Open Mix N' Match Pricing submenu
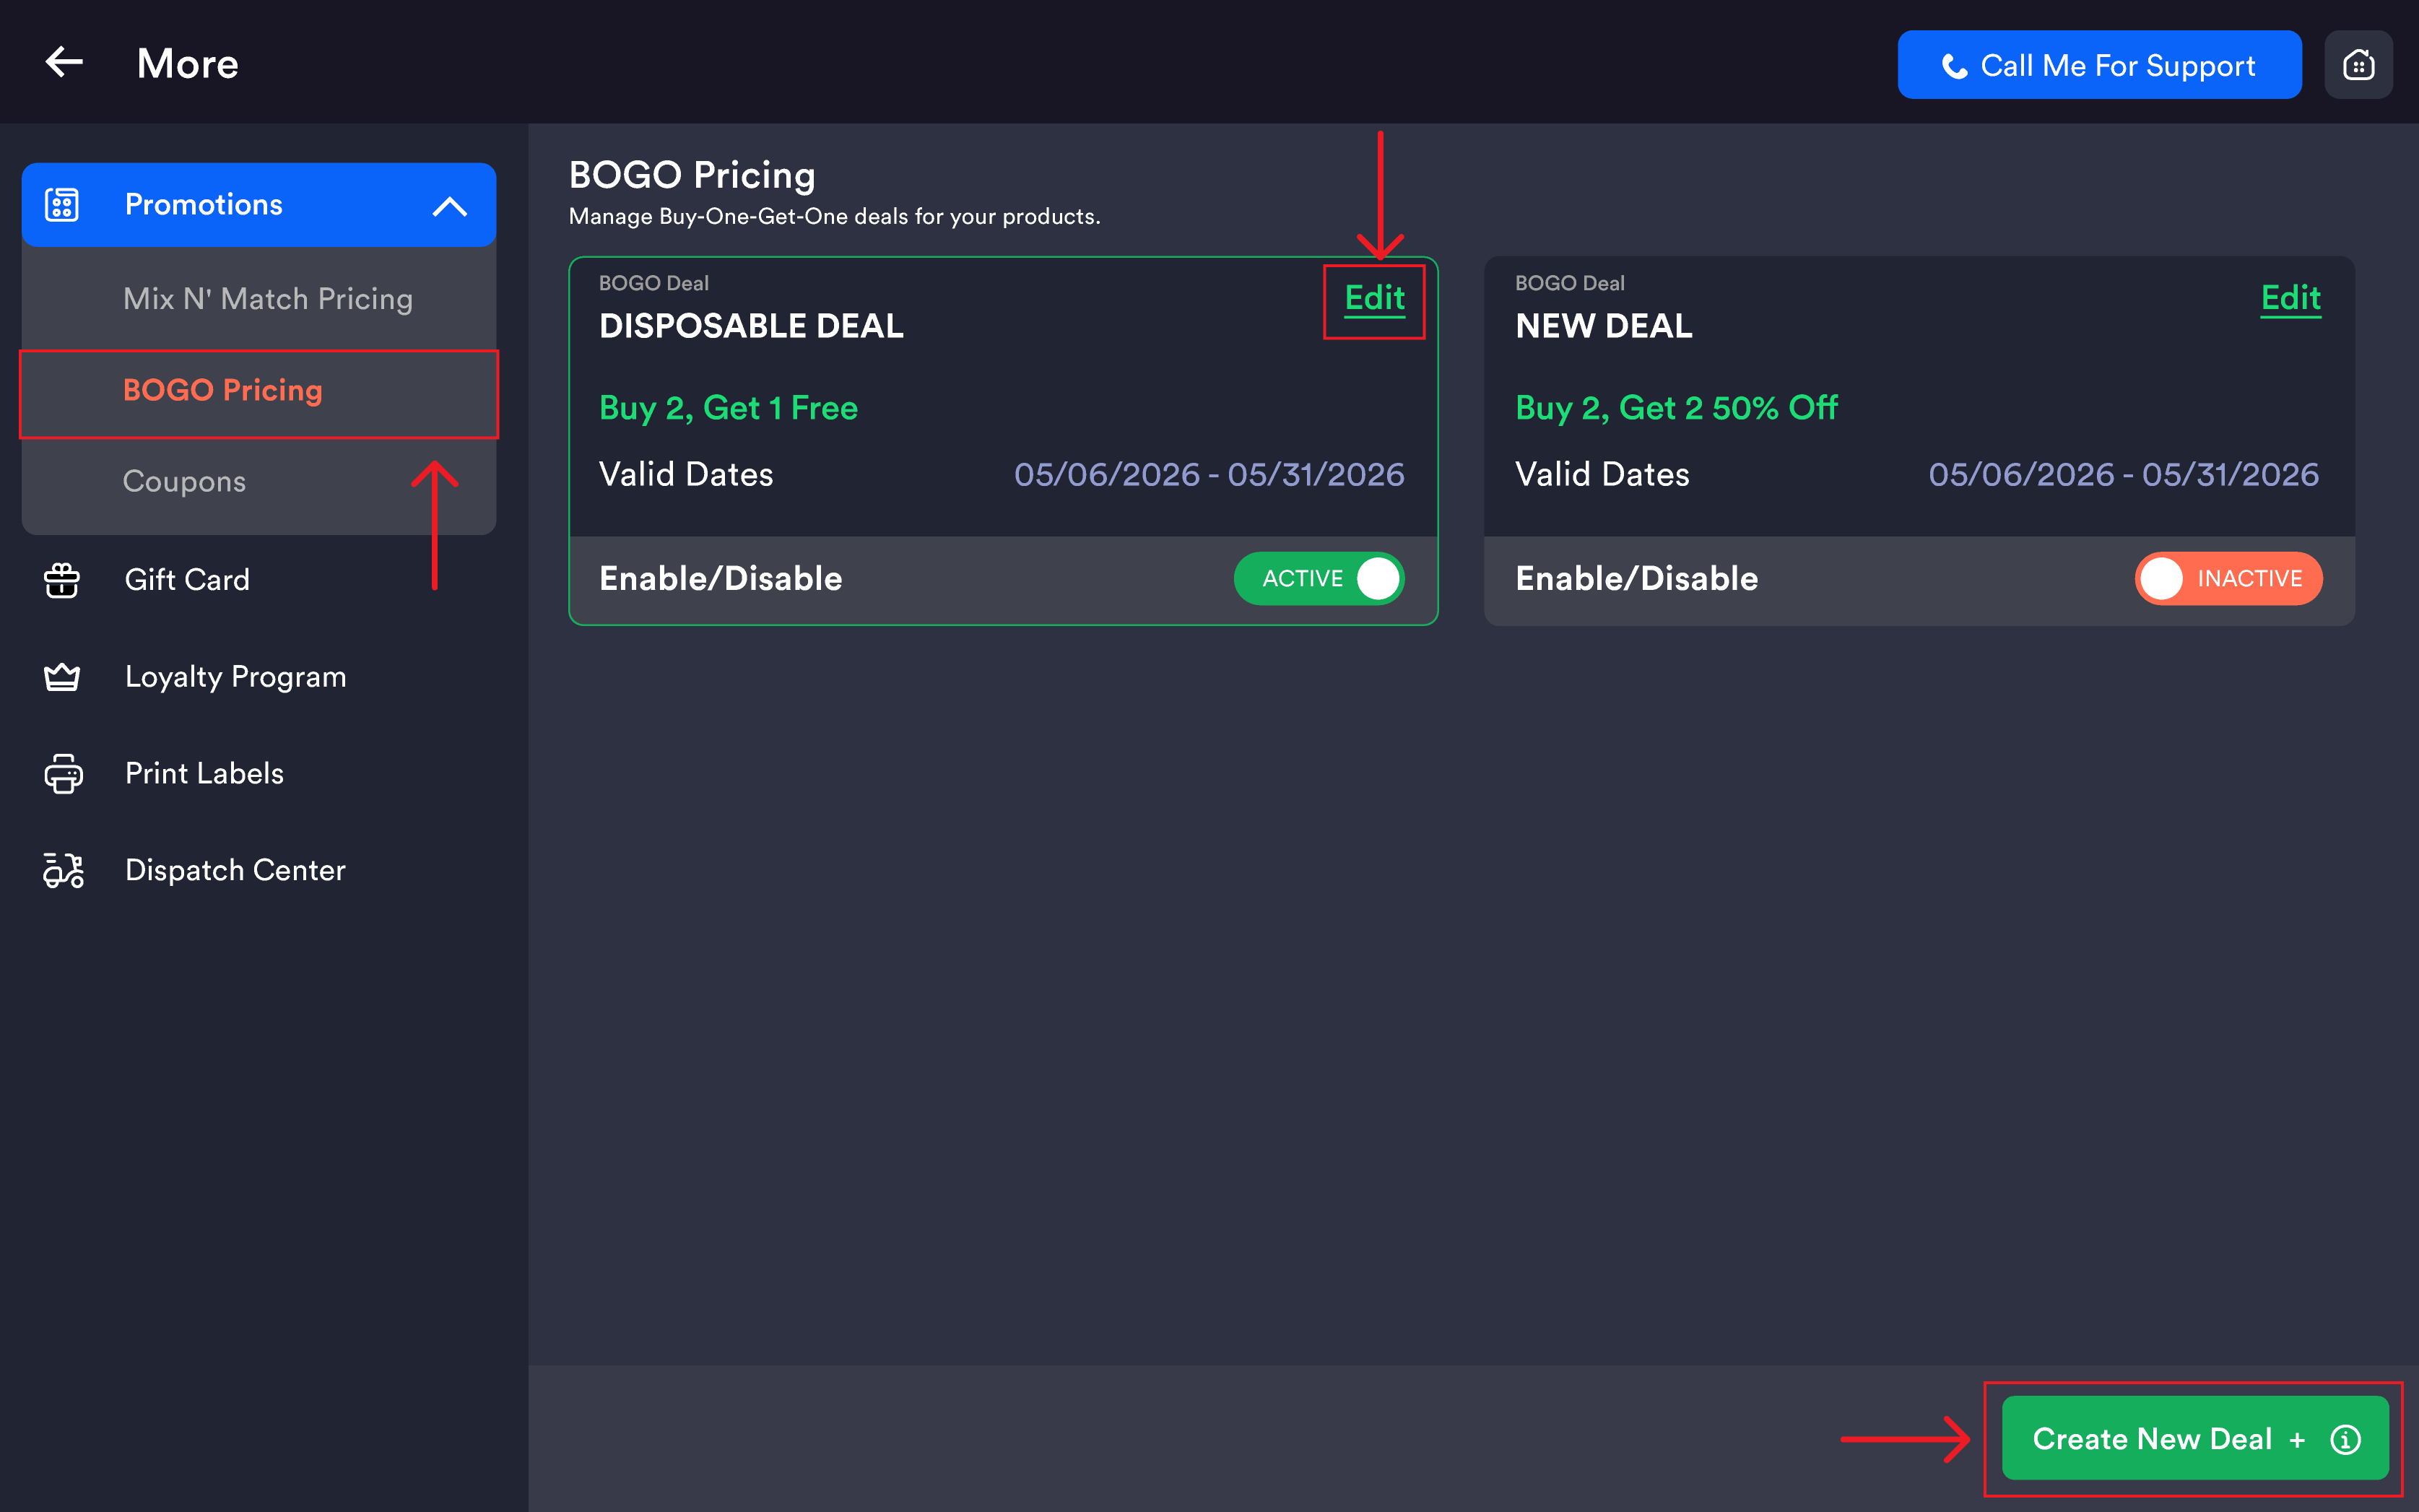Viewport: 2419px width, 1512px height. tap(259, 299)
